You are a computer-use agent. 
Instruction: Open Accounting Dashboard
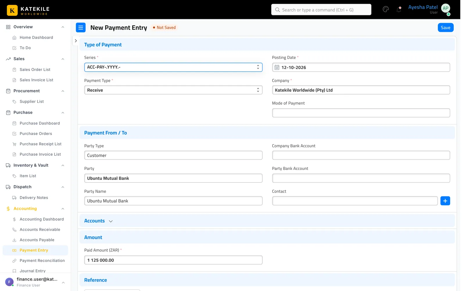coord(42,219)
